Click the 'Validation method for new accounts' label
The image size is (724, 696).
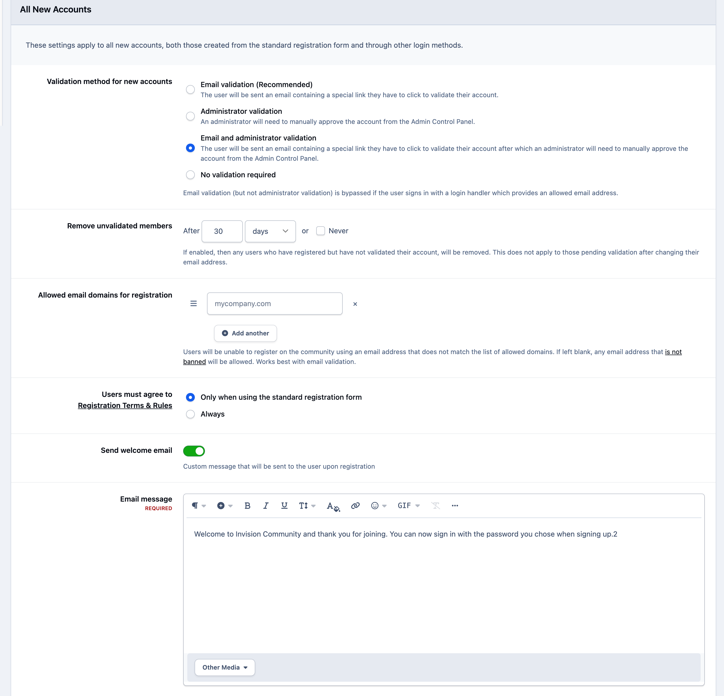point(109,82)
